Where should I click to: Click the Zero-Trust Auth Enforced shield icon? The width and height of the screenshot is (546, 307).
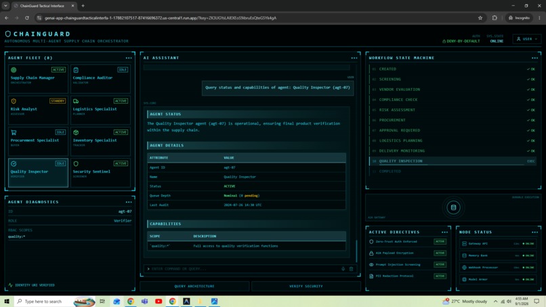coord(371,241)
